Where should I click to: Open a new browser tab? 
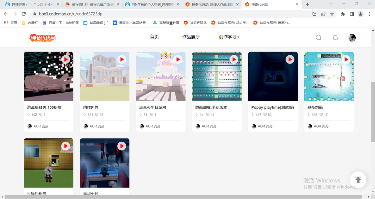click(x=307, y=4)
